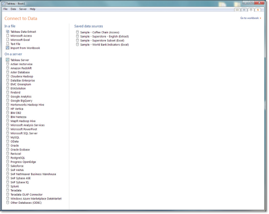Screen dimensions: 269x214
Task: Click the Other Databases (ODBC) icon
Action: (8, 203)
